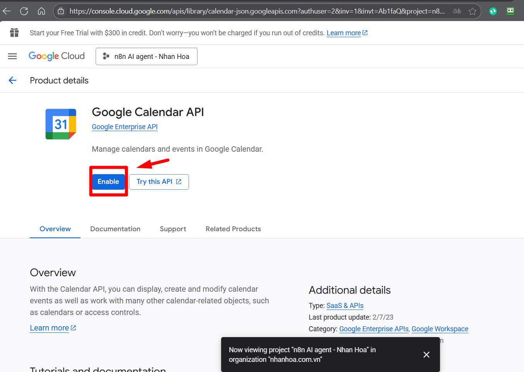Image resolution: width=524 pixels, height=372 pixels.
Task: Open the project selector n8n AI agent
Action: [x=146, y=56]
